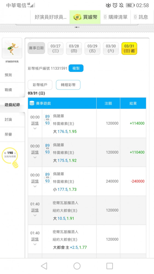Screen dimensions: 154x274
Task: Expand chevron under first 00:00 詳情
Action: 35,129
